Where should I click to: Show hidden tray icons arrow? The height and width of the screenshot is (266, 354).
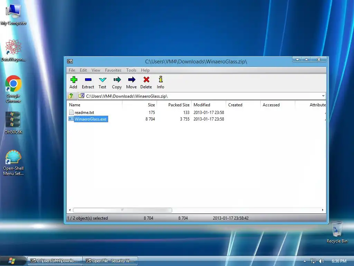click(305, 261)
